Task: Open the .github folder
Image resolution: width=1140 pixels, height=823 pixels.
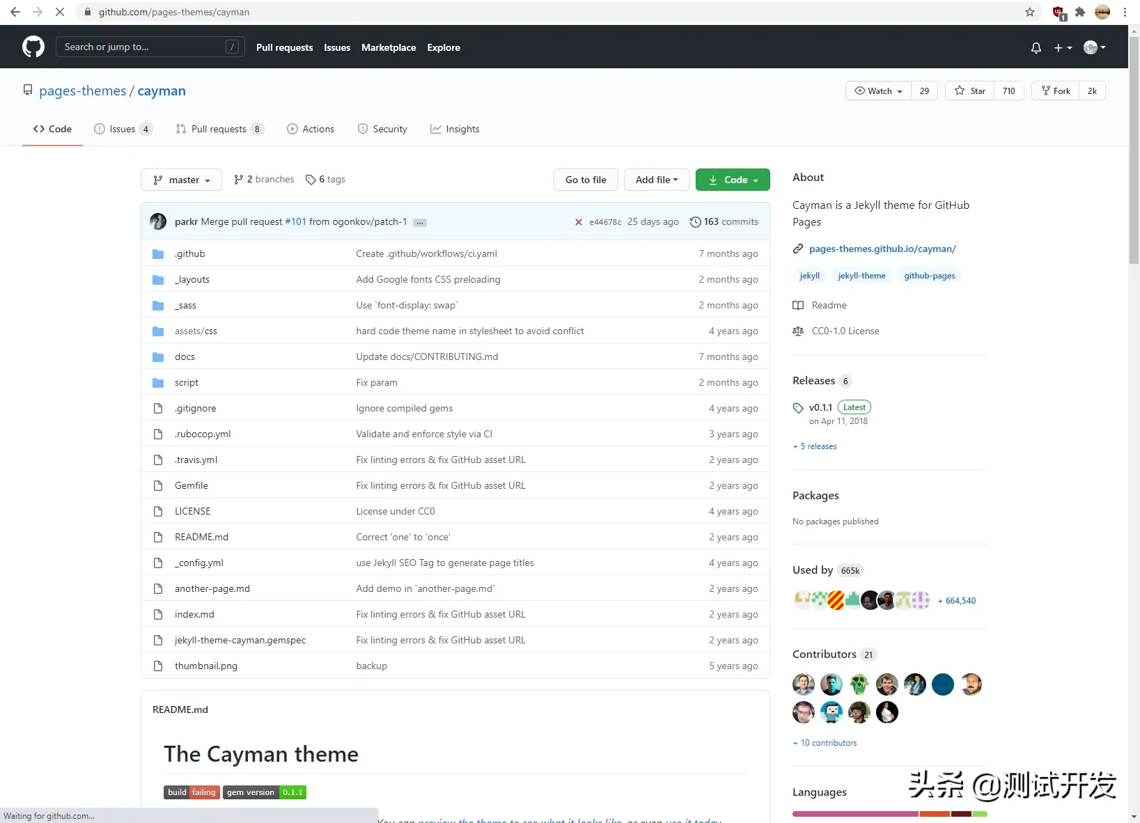Action: [190, 253]
